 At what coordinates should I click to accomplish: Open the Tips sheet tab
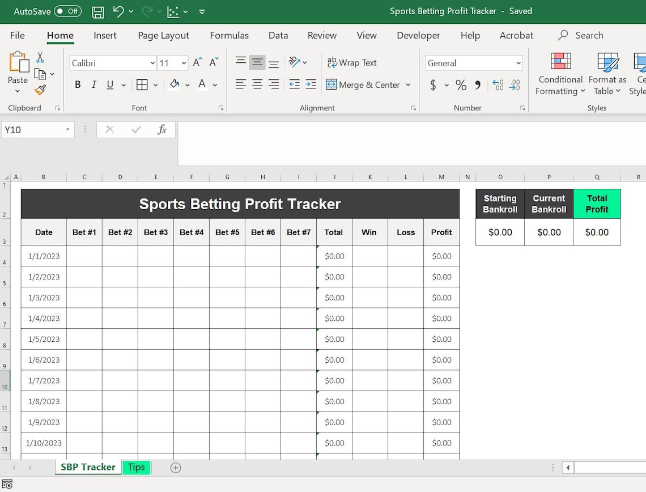[x=136, y=467]
